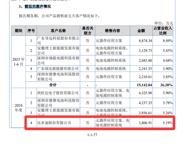The image size is (185, 144).
Task: Click the percentage "3.90%"
Action: 168,68
